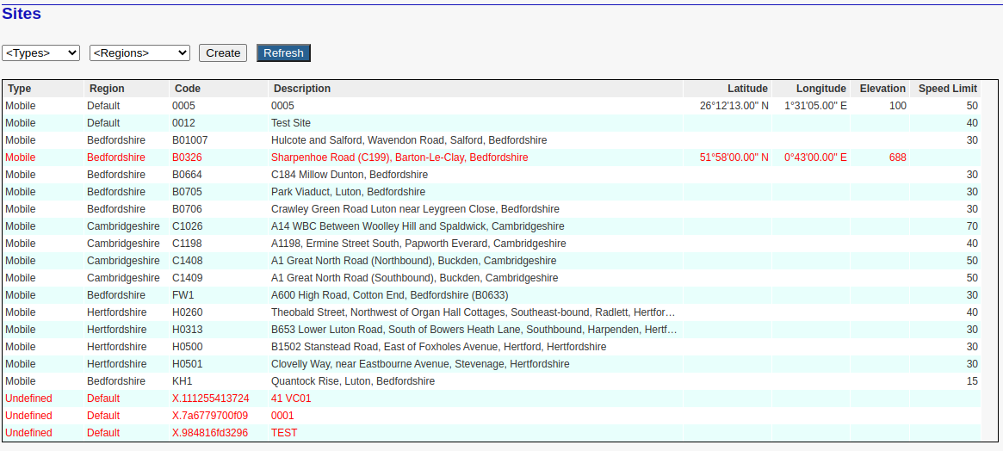Click the Quantock Rise, Luton row
The height and width of the screenshot is (451, 1003).
tap(353, 381)
